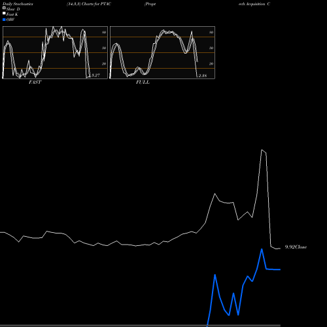Click the highest peak of blue OBV line
This screenshot has width=327, height=327.
tap(262, 249)
